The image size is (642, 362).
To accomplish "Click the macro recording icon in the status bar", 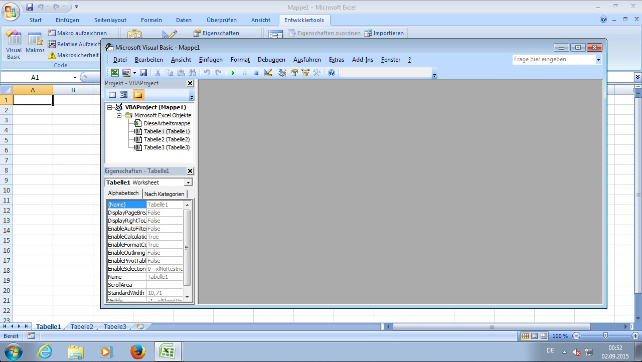I will tap(31, 336).
